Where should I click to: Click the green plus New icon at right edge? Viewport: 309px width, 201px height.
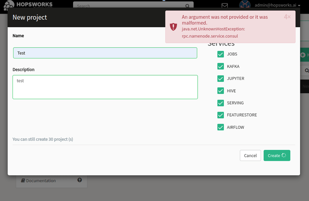303,55
